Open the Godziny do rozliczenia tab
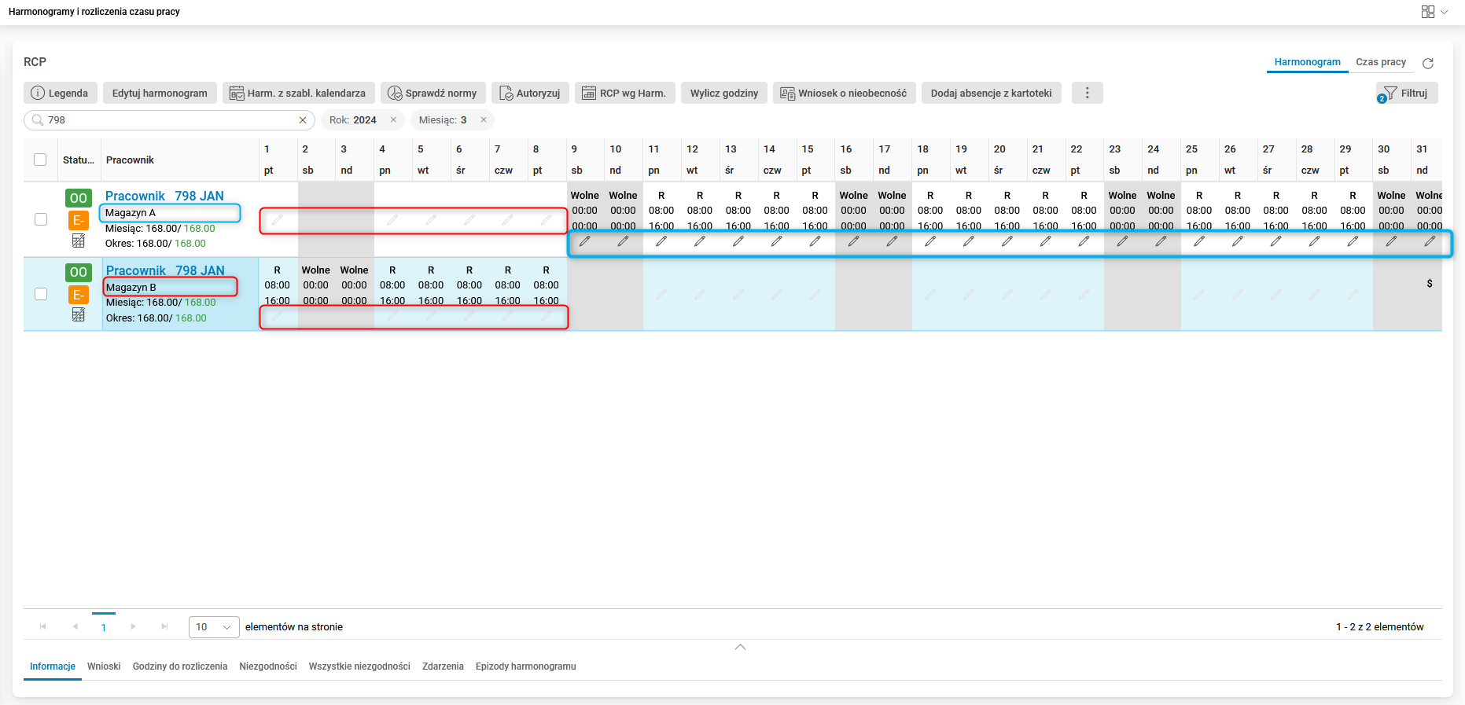The width and height of the screenshot is (1465, 705). [x=180, y=666]
